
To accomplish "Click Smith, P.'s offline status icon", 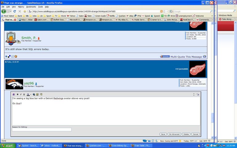I will [39, 39].
